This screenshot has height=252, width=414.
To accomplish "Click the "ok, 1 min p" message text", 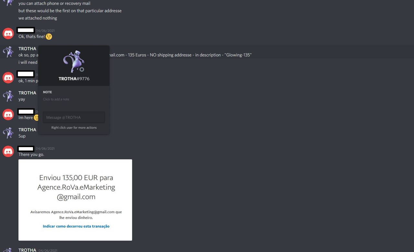I will [28, 81].
